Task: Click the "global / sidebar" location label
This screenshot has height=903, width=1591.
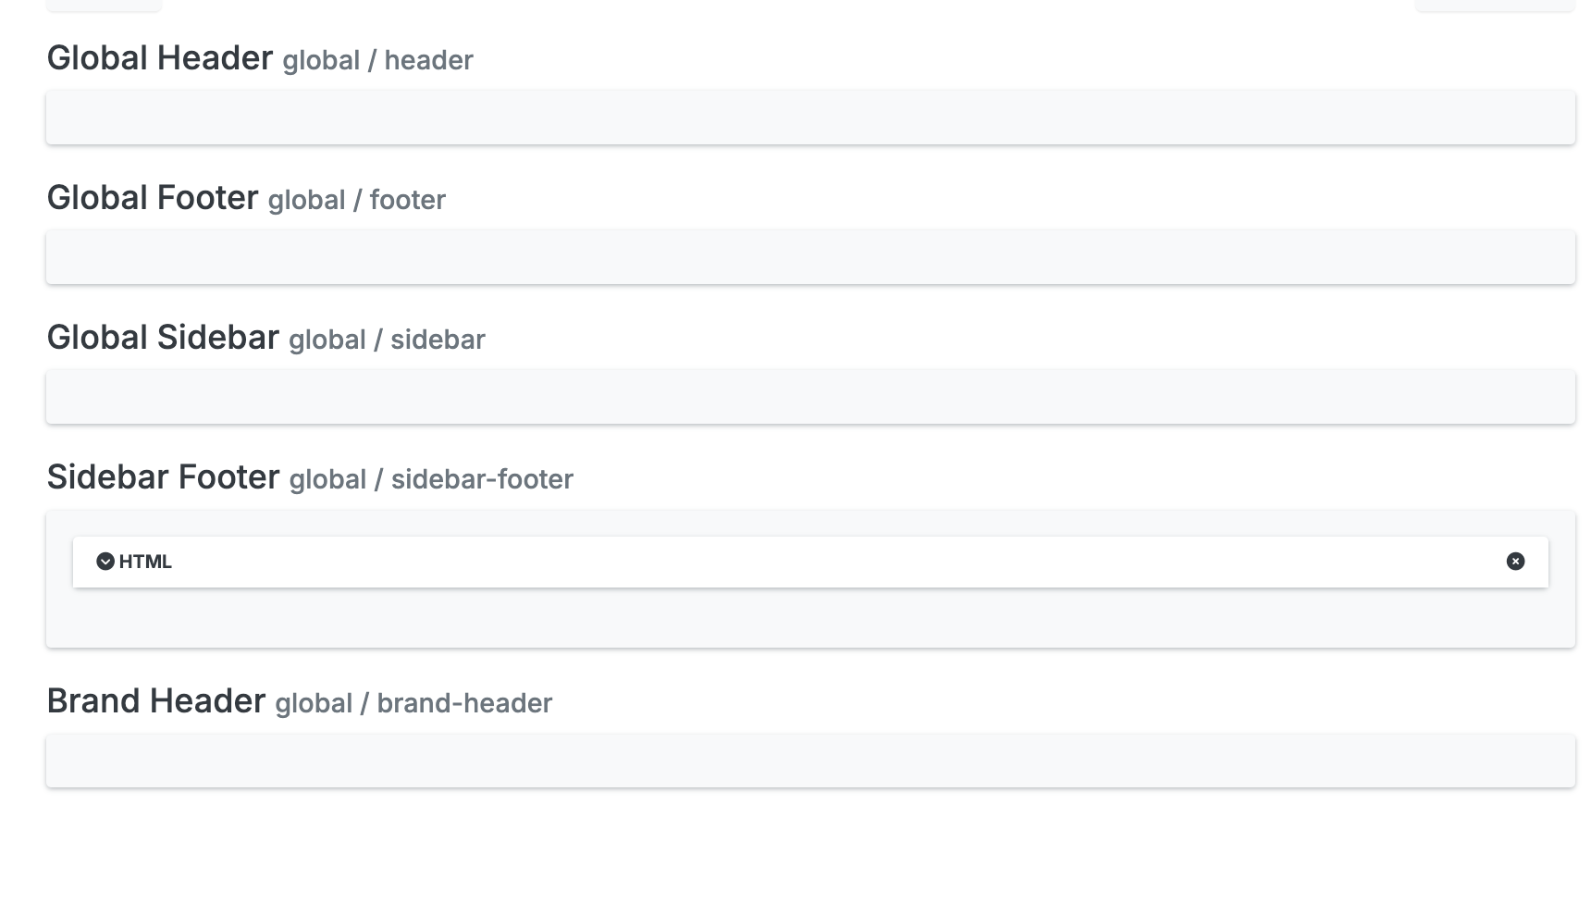Action: pos(387,340)
